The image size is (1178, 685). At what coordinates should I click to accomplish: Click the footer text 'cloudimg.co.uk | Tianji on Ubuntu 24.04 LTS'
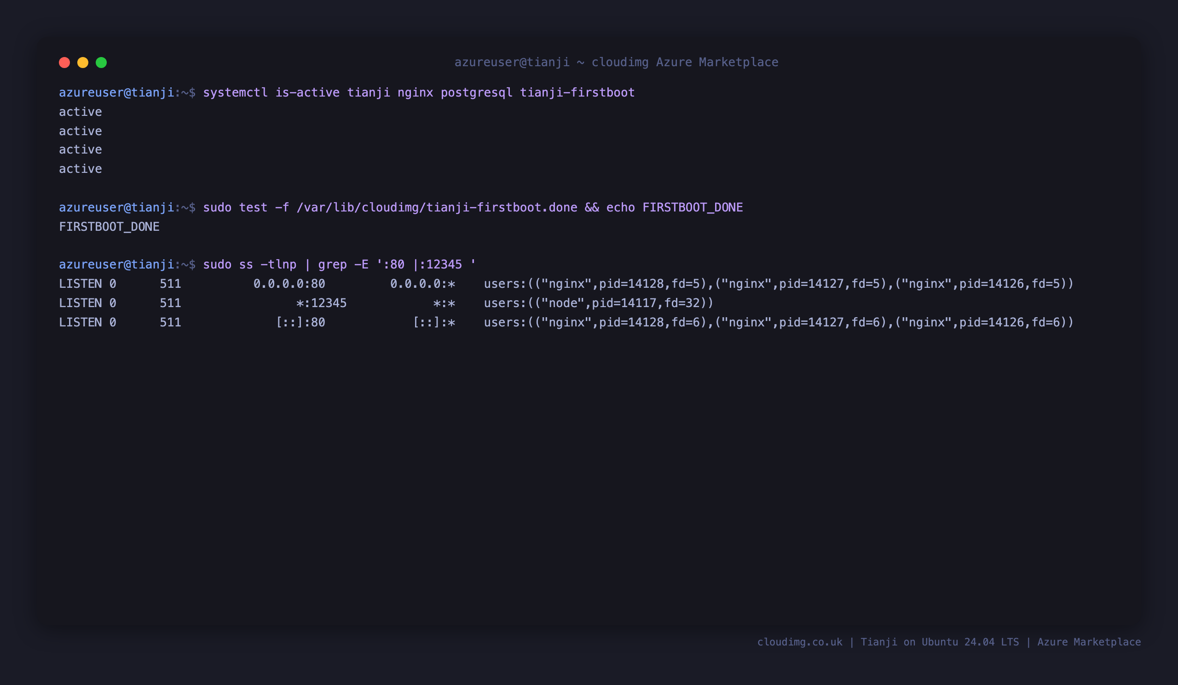(888, 642)
